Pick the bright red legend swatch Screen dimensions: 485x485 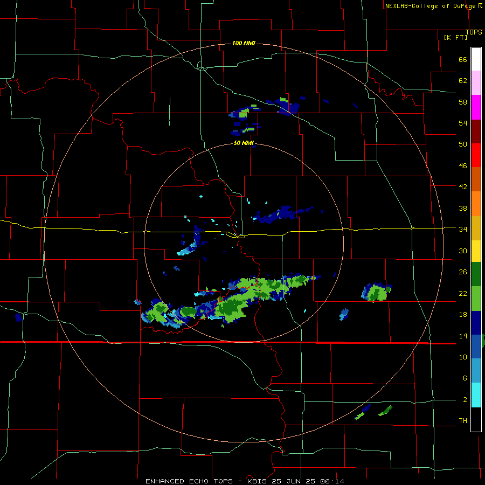click(476, 155)
